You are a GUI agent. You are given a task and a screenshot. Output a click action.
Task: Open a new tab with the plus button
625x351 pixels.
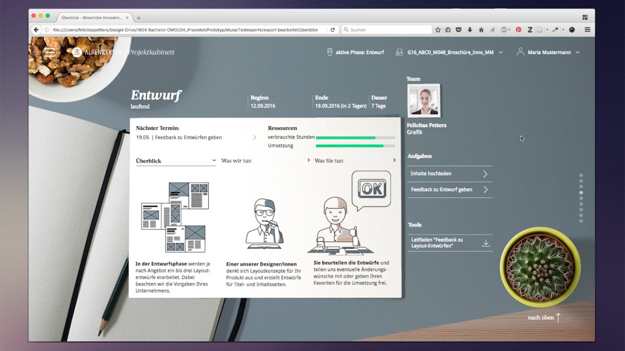(x=139, y=18)
